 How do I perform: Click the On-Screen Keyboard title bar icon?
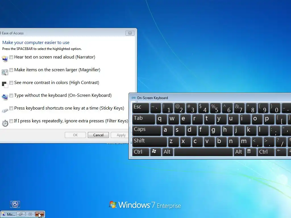tap(134, 98)
